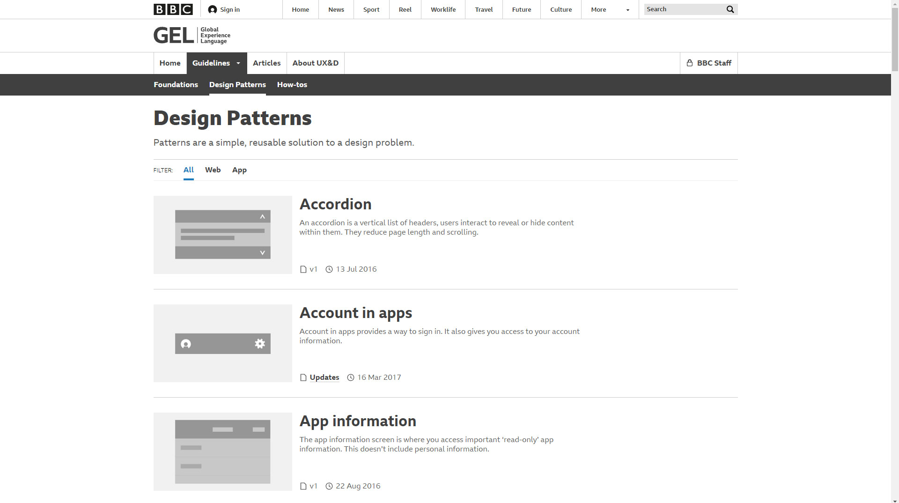Viewport: 899px width, 503px height.
Task: Click the search magnifier icon
Action: coord(730,9)
